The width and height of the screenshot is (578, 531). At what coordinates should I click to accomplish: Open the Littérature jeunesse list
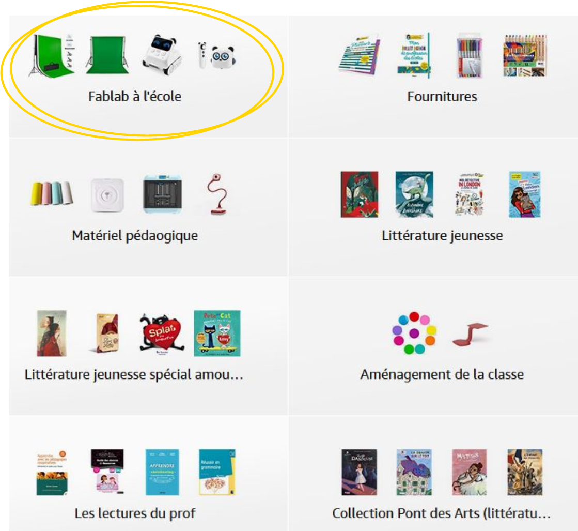(442, 235)
